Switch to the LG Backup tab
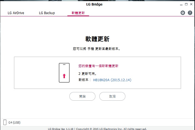 coord(47,13)
